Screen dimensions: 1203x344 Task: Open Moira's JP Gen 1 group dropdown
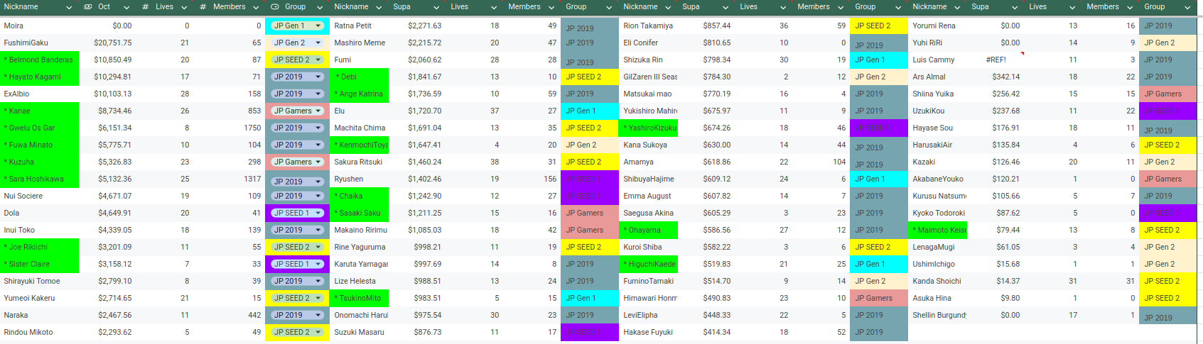click(318, 26)
